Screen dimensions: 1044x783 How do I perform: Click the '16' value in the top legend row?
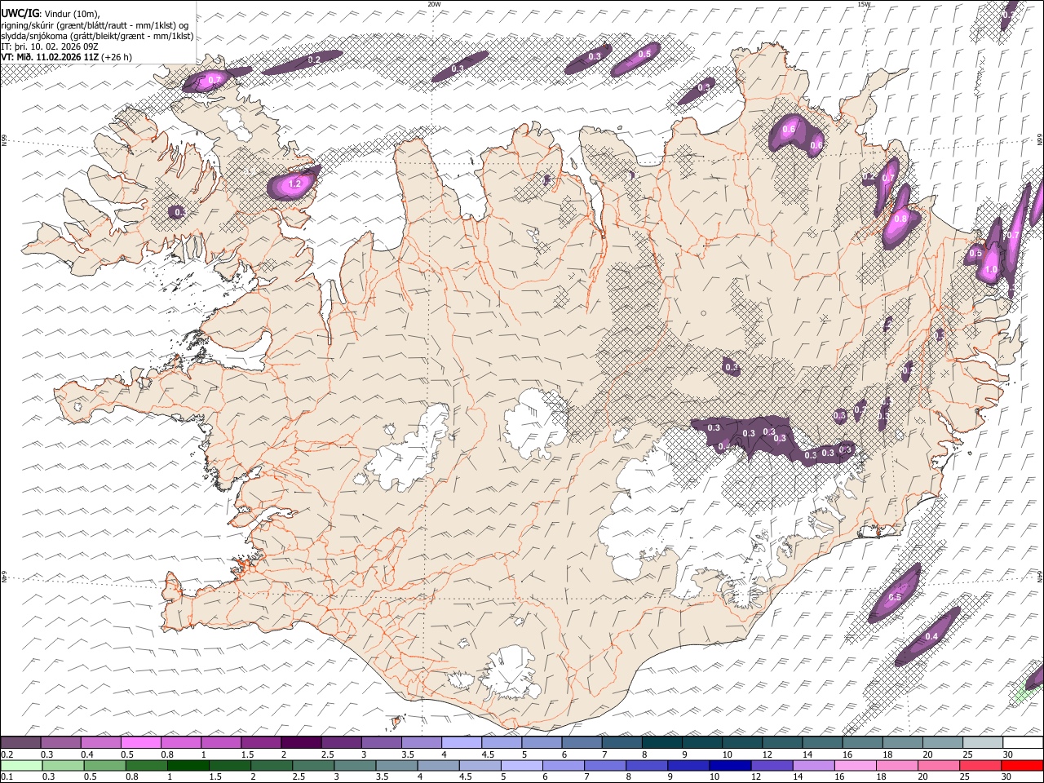[x=848, y=754]
